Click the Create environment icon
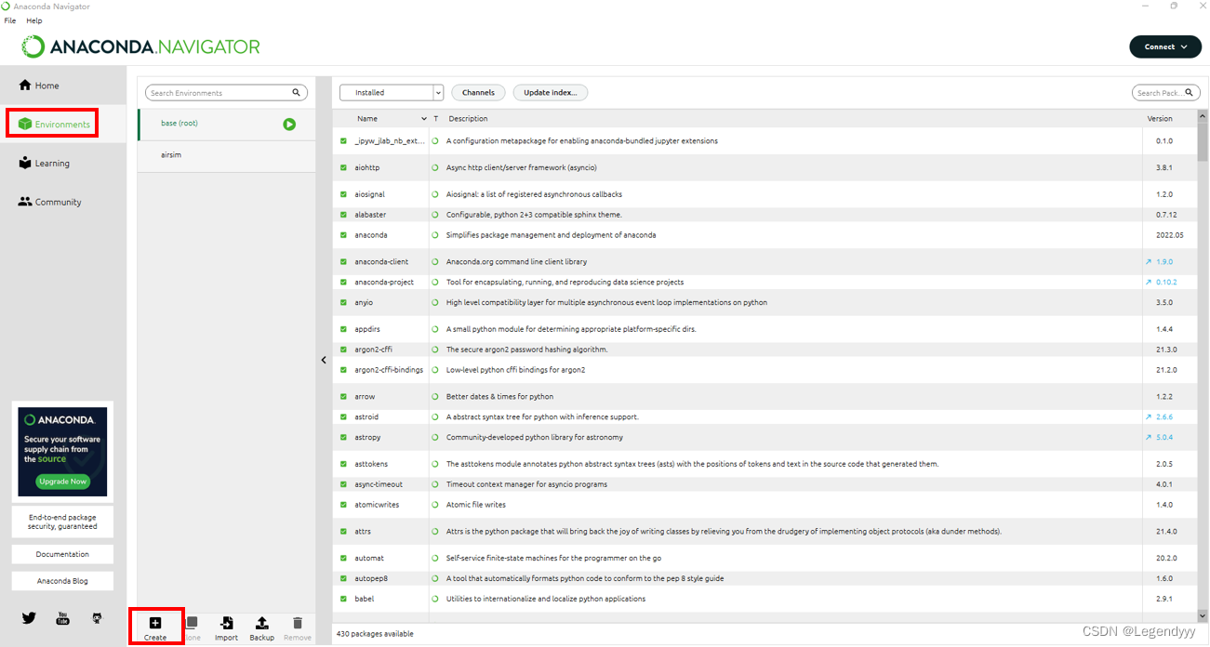Image resolution: width=1210 pixels, height=647 pixels. (x=155, y=623)
